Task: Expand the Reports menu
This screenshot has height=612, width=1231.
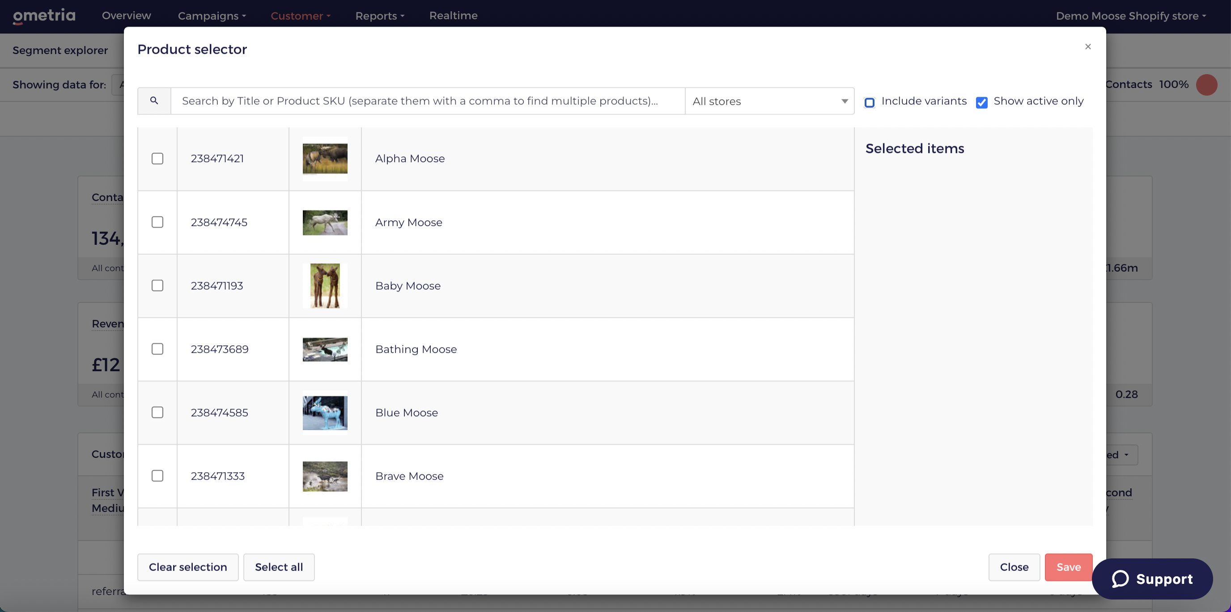Action: click(380, 16)
